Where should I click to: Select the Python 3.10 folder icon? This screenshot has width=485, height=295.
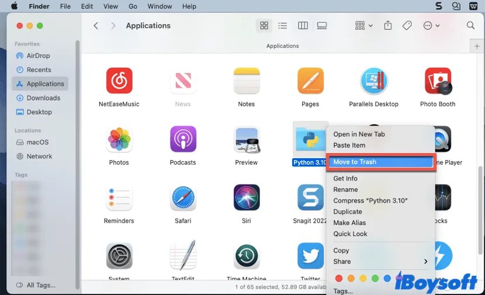coord(310,139)
